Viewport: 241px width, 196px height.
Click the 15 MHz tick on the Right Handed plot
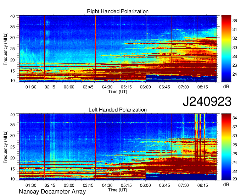(x=12, y=71)
